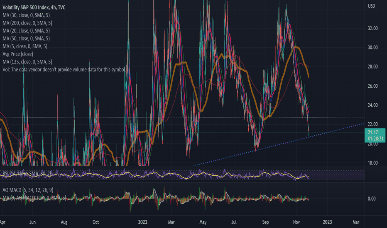Image resolution: width=387 pixels, height=228 pixels.
Task: Select the MA (125, close, 0, SMA, 5) legend
Action: pyautogui.click(x=27, y=62)
